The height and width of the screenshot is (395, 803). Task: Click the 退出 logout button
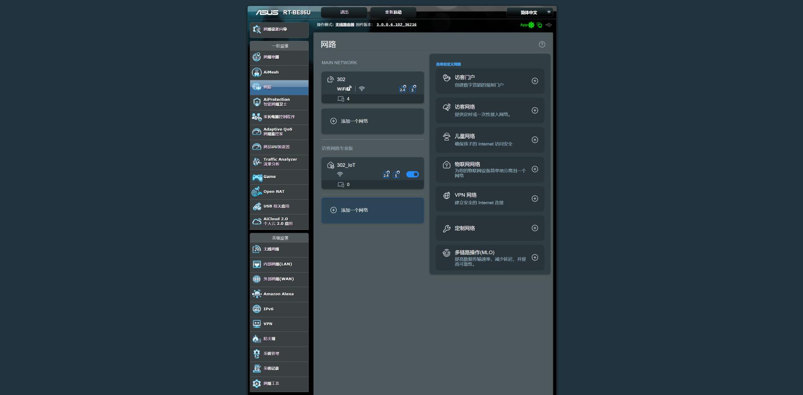[344, 12]
